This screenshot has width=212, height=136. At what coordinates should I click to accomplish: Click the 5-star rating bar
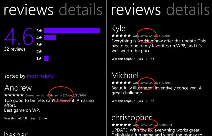tap(72, 30)
